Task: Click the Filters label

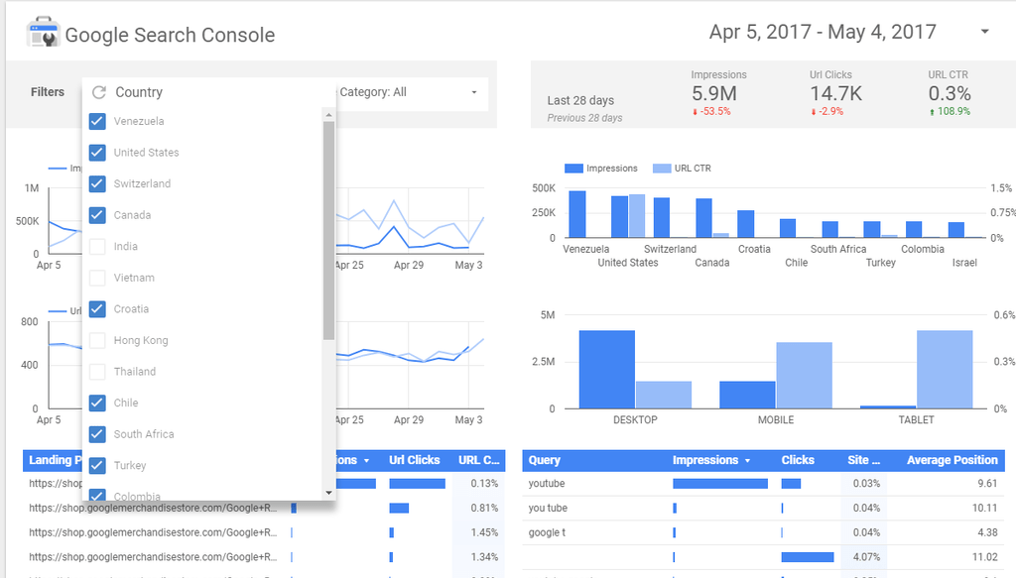Action: point(48,92)
